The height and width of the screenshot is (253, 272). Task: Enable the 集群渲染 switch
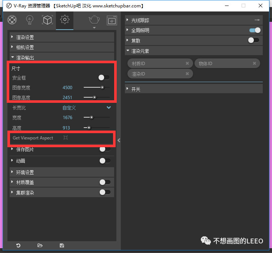105,192
